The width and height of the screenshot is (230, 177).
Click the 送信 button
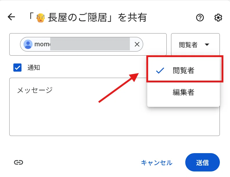click(202, 162)
